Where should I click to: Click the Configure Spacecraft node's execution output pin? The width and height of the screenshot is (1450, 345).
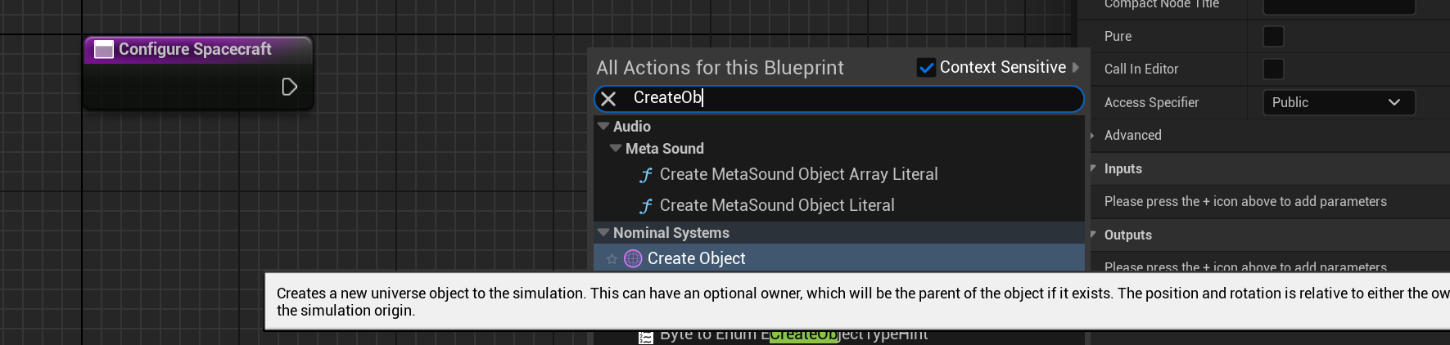pos(289,87)
